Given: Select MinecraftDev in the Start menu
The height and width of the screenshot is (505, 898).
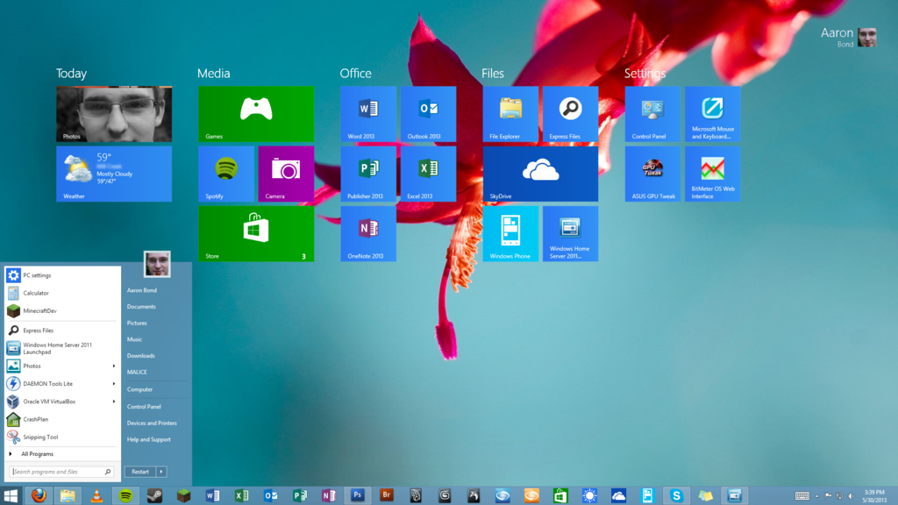Looking at the screenshot, I should (62, 311).
